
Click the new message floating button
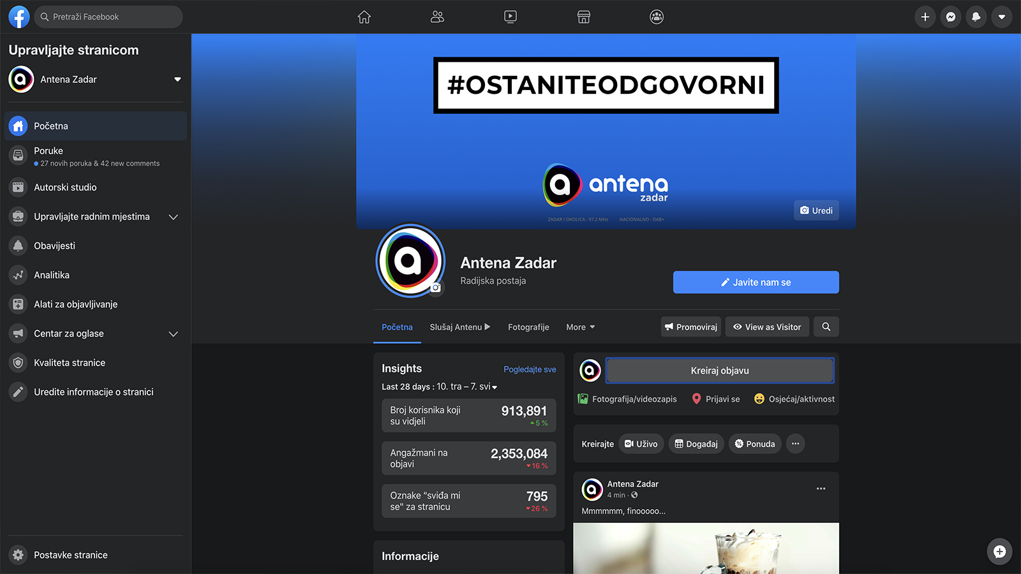point(999,552)
